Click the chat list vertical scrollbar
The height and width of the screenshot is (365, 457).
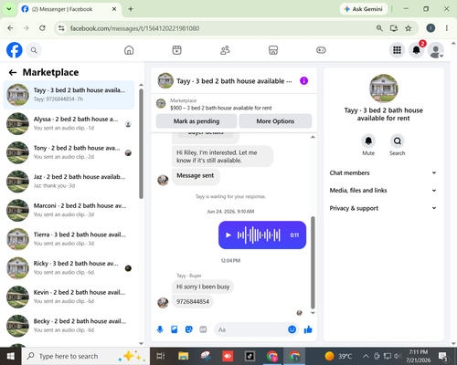[x=141, y=143]
